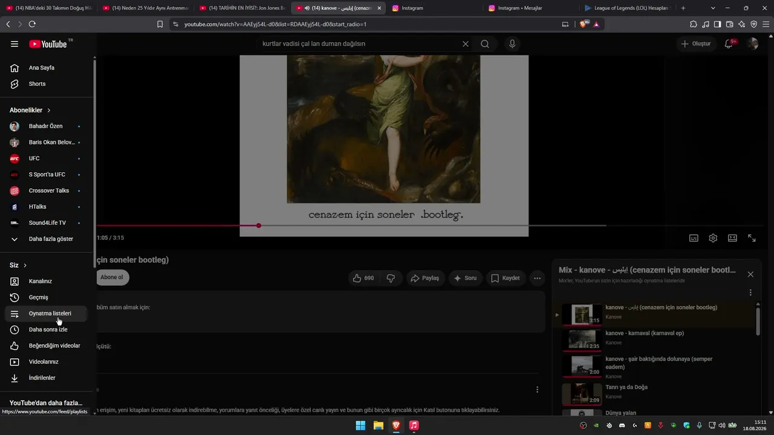Focus the YouTube search input field

pyautogui.click(x=359, y=43)
